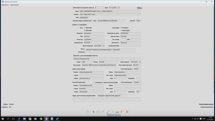Open the network tray icon
Image resolution: width=215 pixels, height=121 pixels.
195,119
